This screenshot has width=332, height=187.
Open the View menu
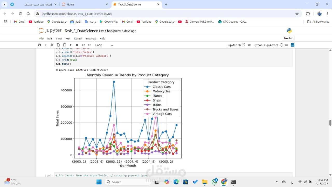click(59, 38)
